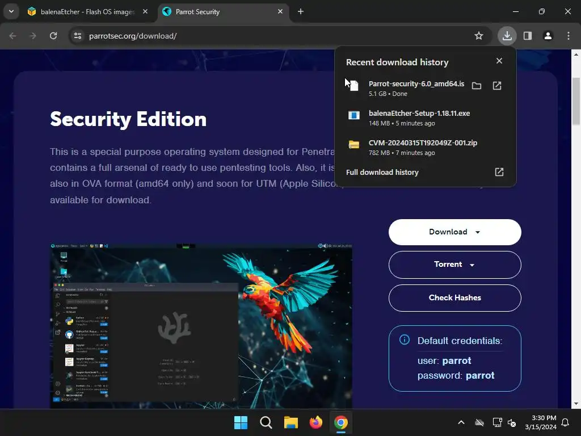
Task: Open Windows taskbar search
Action: pyautogui.click(x=266, y=422)
